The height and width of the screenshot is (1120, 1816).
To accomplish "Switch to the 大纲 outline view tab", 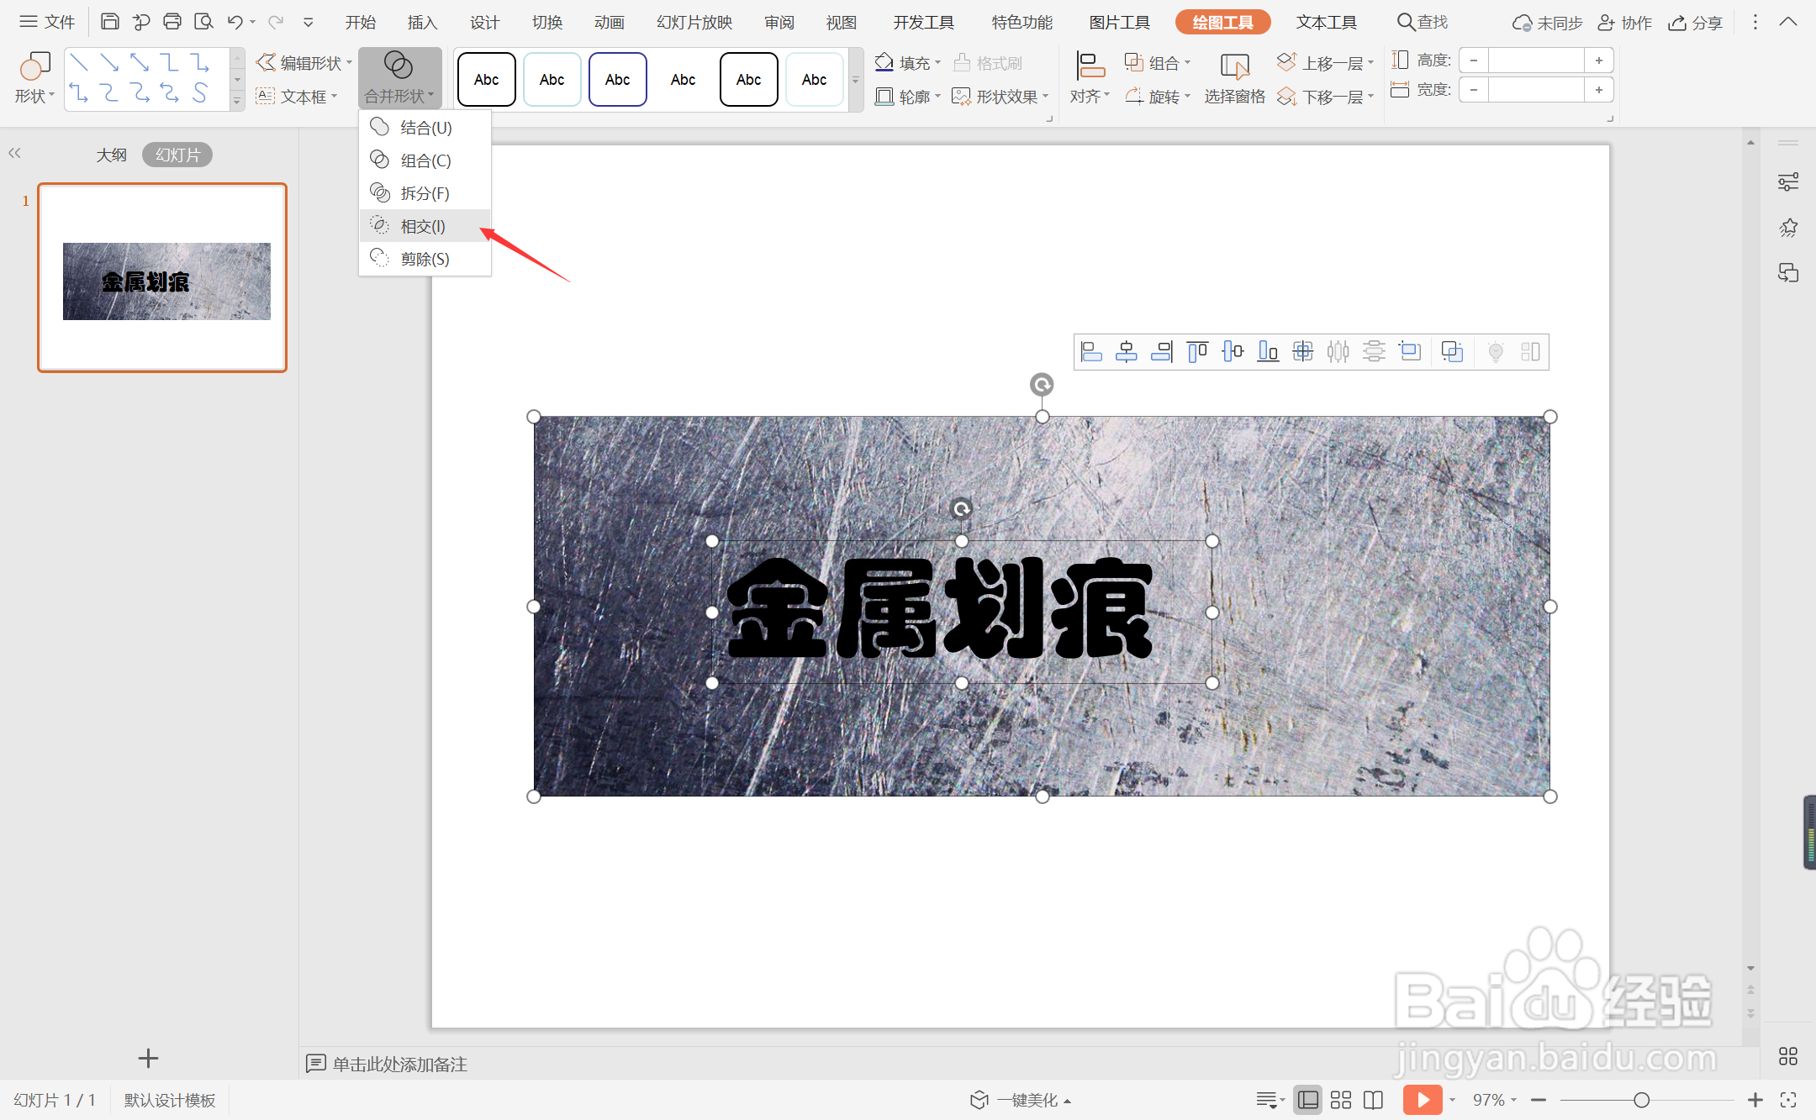I will tap(111, 155).
